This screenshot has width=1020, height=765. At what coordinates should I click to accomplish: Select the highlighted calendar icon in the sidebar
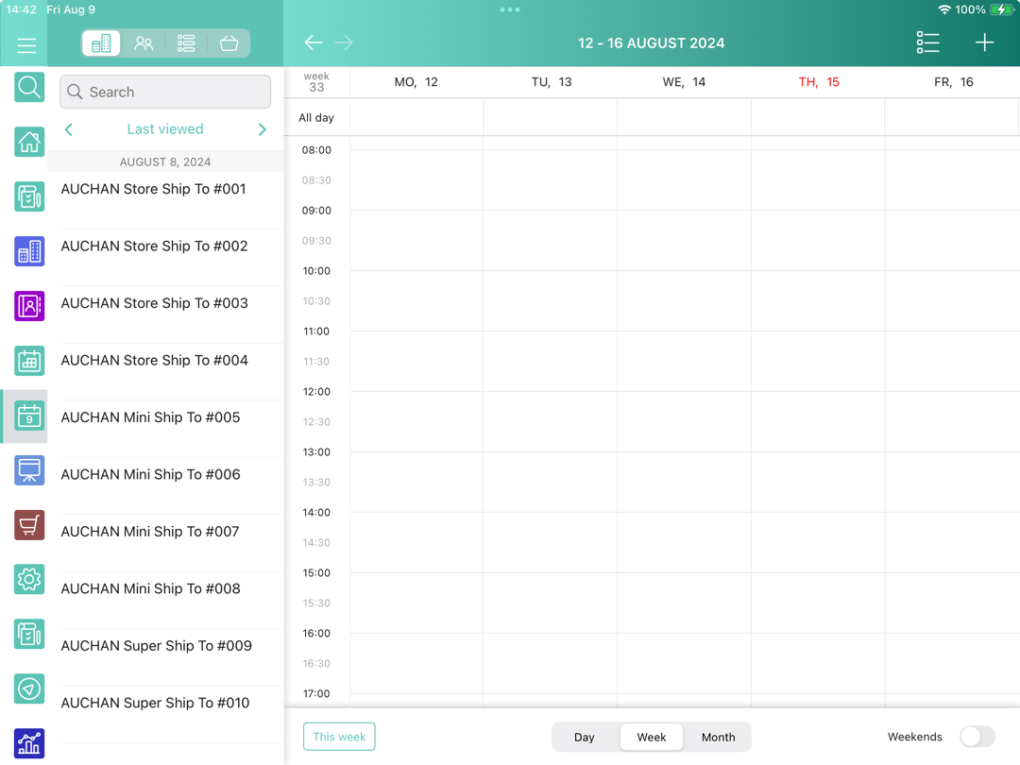tap(28, 416)
